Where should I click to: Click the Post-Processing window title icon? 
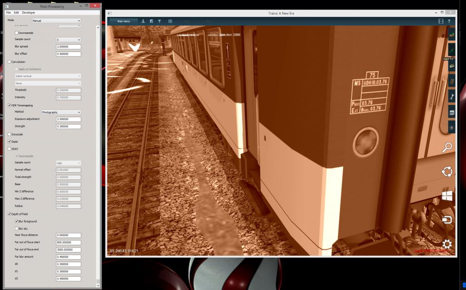pos(7,6)
